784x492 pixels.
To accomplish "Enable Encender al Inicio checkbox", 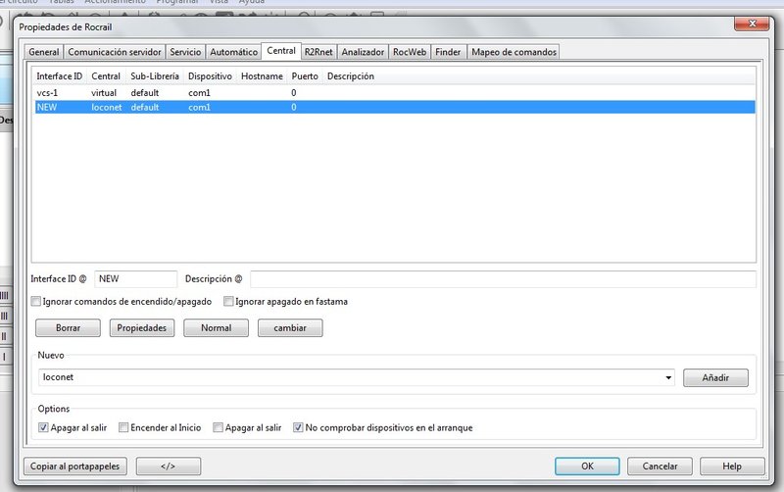I will 123,427.
